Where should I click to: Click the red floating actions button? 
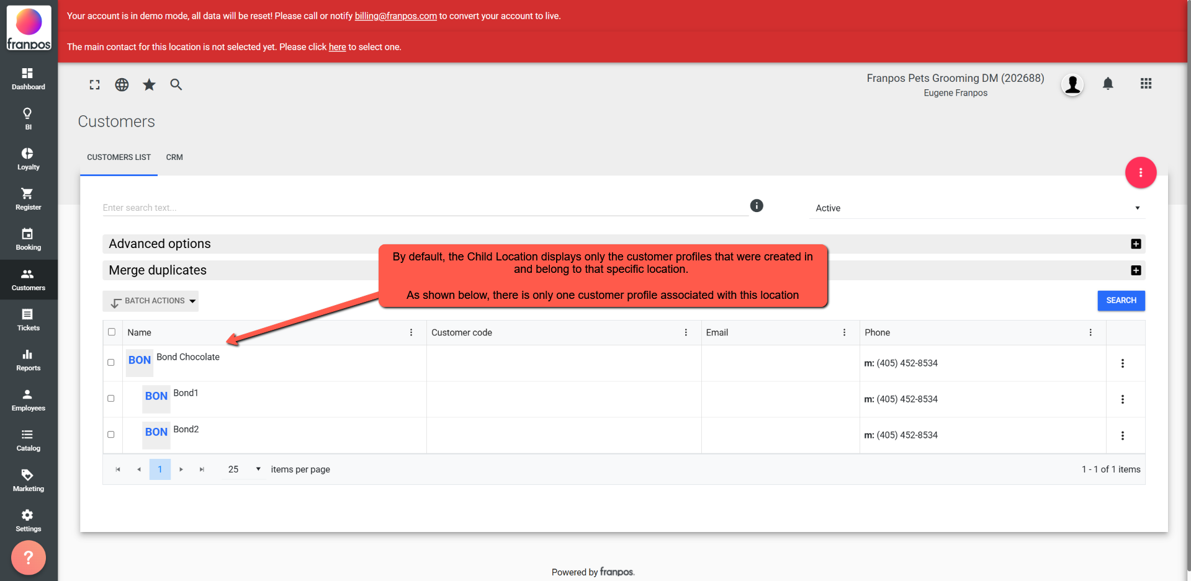tap(1141, 172)
